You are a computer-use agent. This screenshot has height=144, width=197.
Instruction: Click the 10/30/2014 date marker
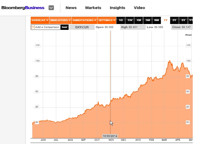[110, 136]
